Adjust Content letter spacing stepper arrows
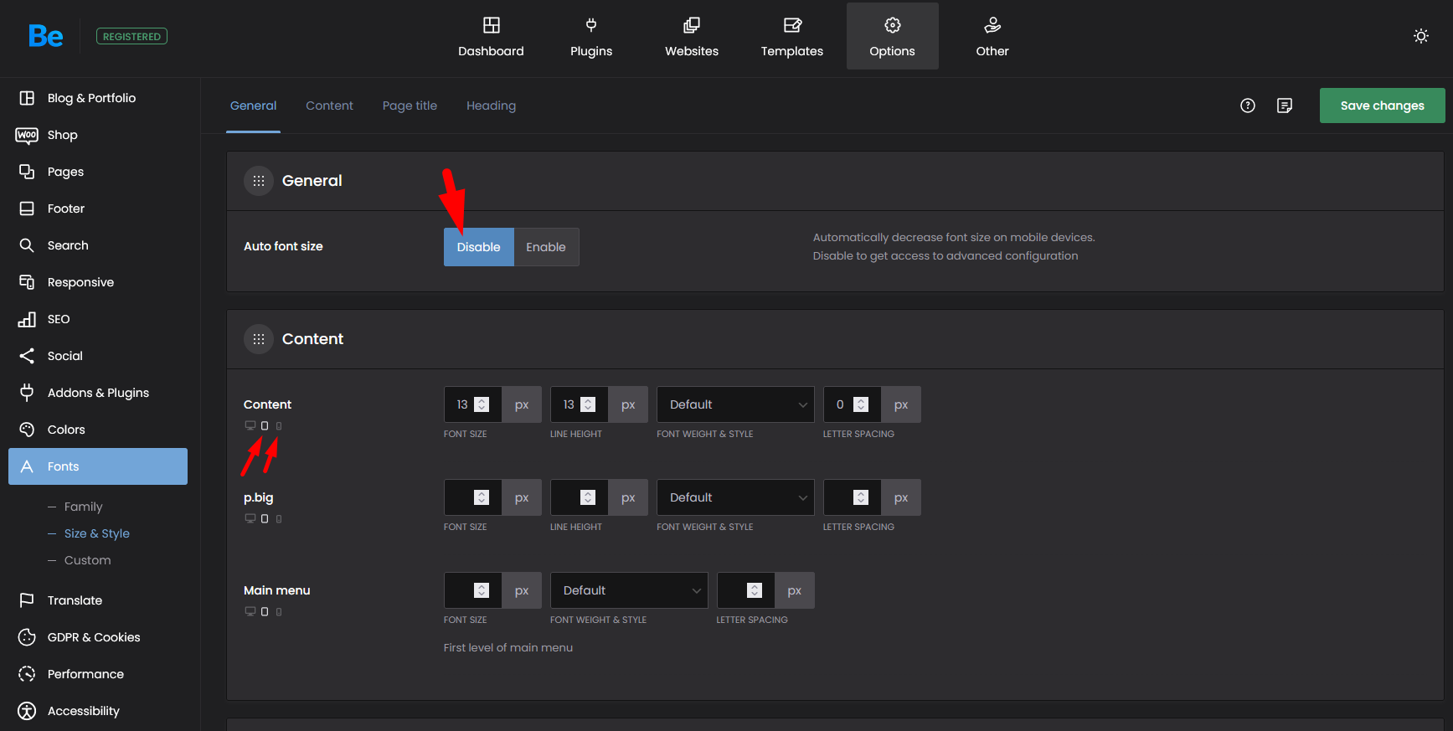 point(861,404)
